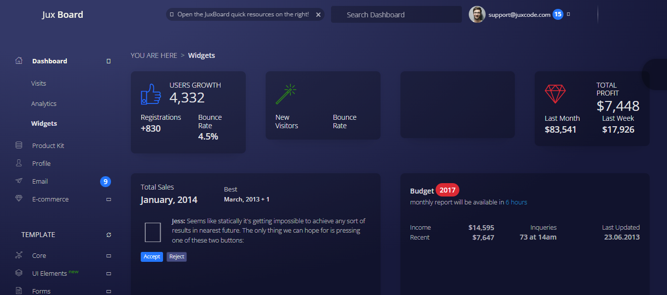Click the Search Dashboard input field
The width and height of the screenshot is (667, 295).
click(x=396, y=15)
